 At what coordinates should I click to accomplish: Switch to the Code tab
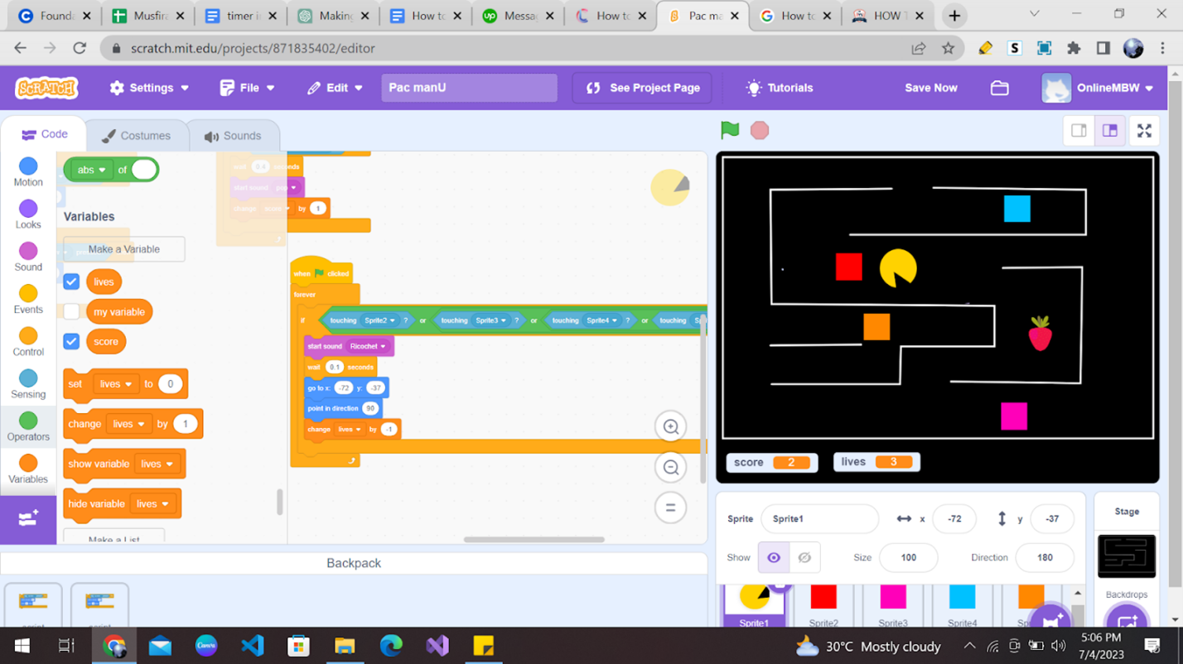click(45, 134)
